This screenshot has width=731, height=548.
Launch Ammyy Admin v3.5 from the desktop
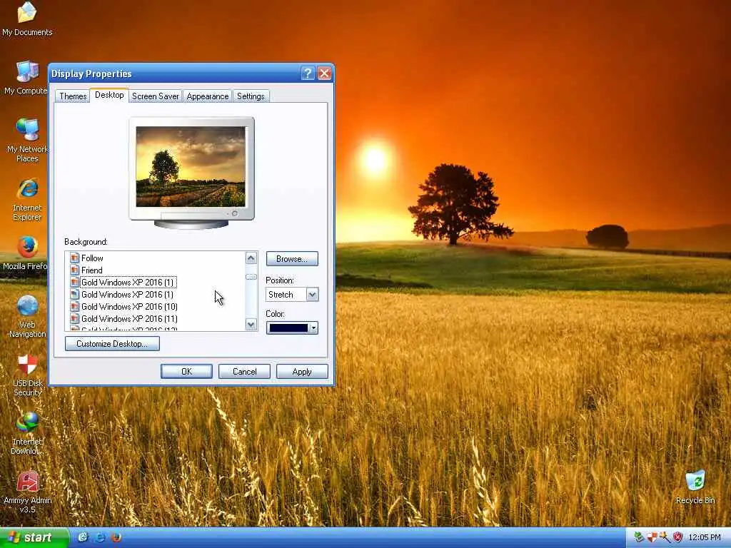click(x=27, y=492)
